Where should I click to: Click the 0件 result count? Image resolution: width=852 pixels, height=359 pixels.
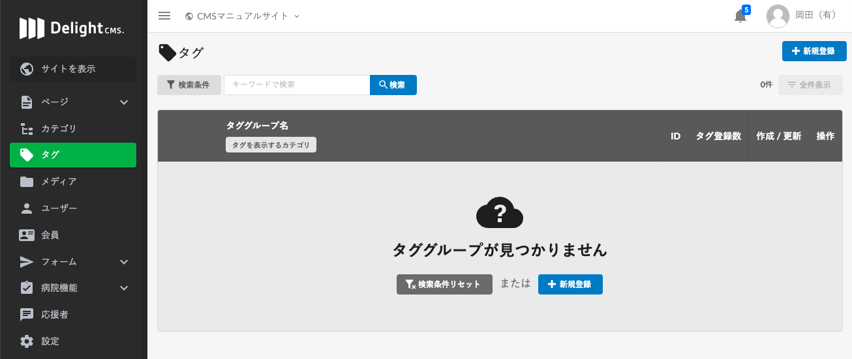point(766,85)
